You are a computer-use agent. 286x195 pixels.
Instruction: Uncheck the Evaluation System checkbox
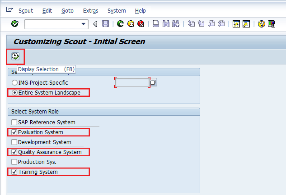pyautogui.click(x=14, y=132)
